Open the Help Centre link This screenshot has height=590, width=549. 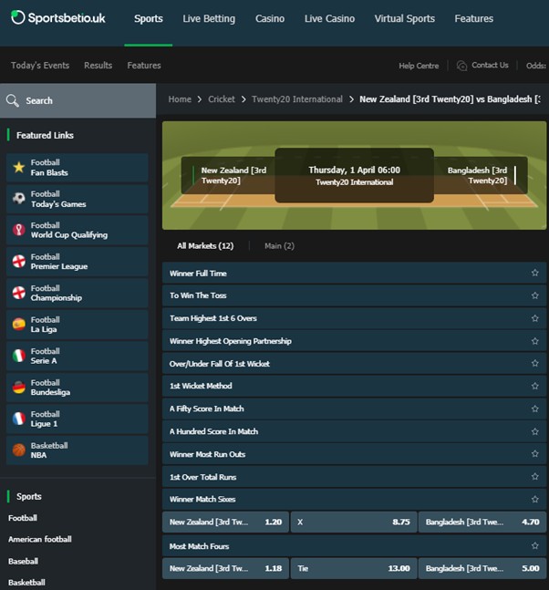pyautogui.click(x=419, y=66)
